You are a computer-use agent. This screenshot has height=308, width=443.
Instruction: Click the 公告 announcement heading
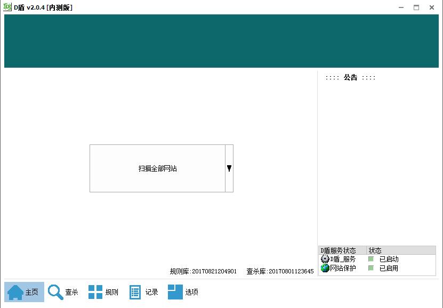350,77
